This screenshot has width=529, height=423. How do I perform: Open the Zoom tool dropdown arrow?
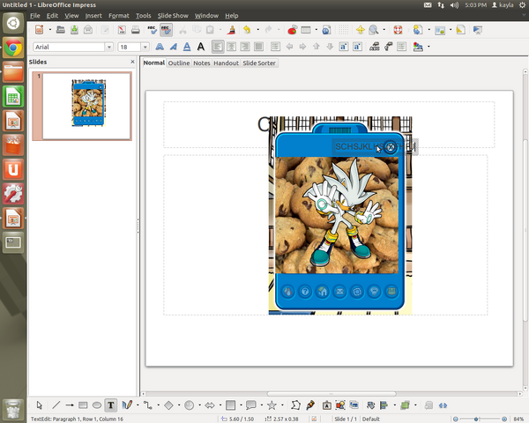(x=384, y=30)
